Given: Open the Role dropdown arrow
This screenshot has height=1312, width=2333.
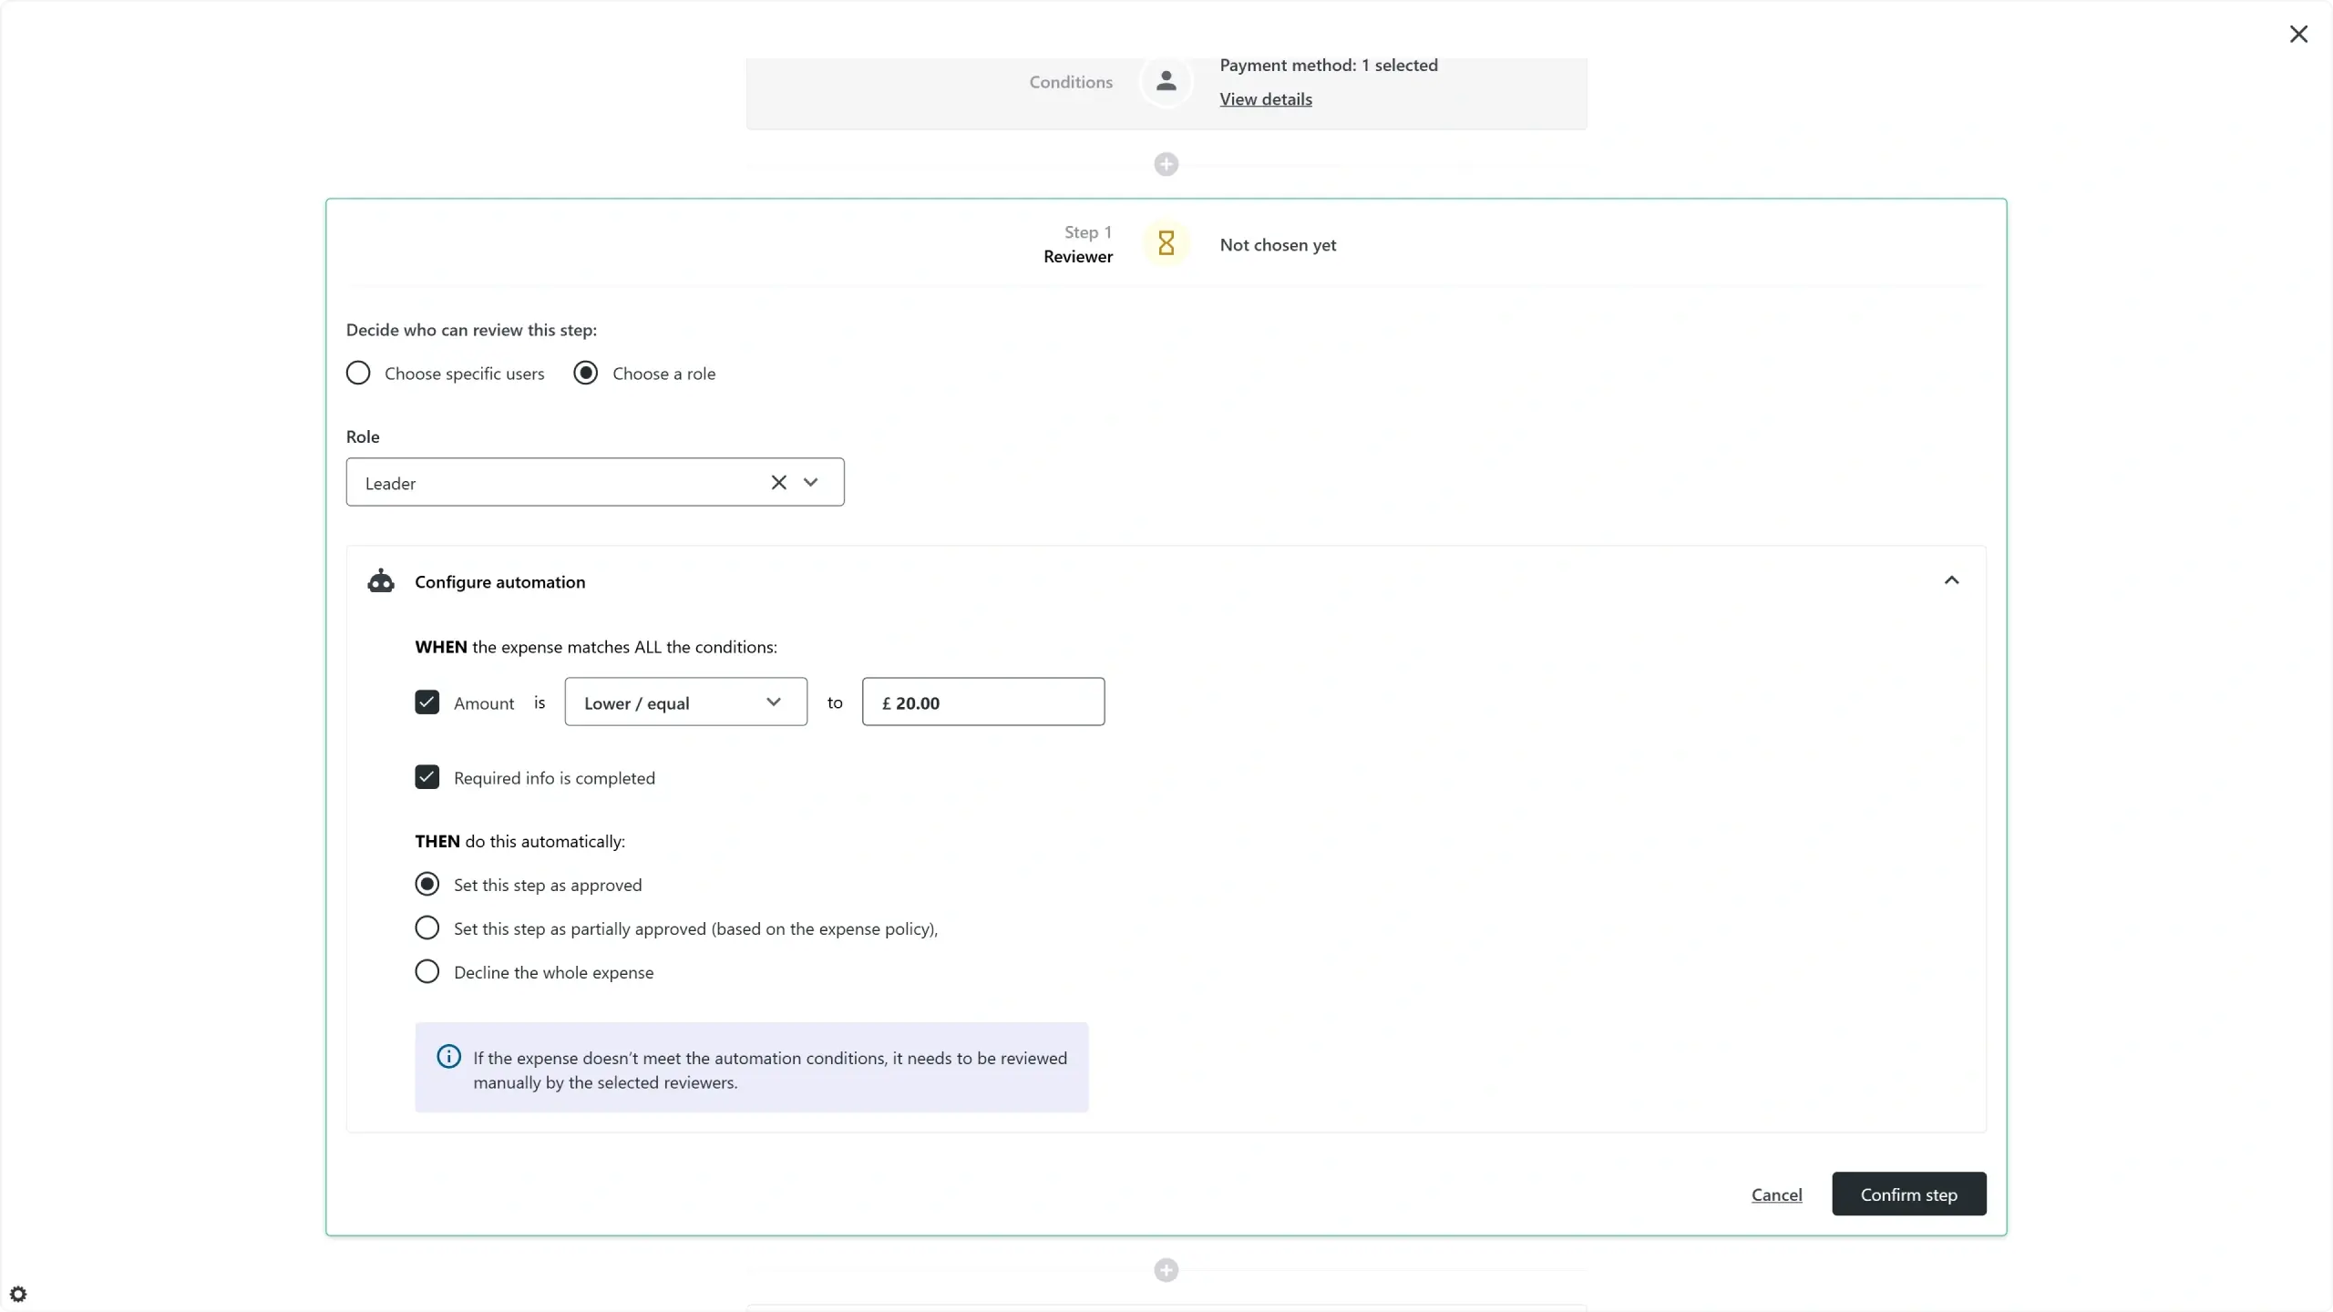Looking at the screenshot, I should pos(811,482).
